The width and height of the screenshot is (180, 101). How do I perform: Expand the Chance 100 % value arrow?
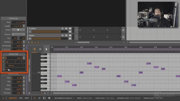(24, 58)
